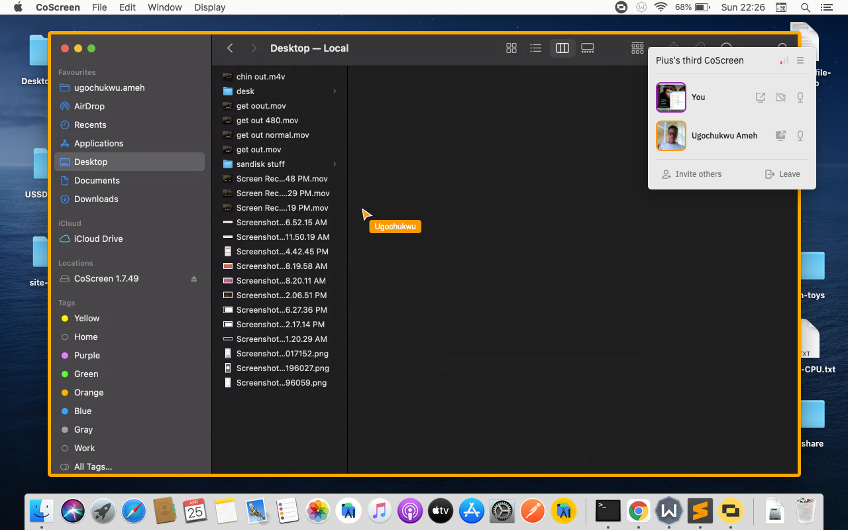Click Ugochukwu Ameh's video thumbnail
This screenshot has height=530, width=848.
tap(671, 136)
